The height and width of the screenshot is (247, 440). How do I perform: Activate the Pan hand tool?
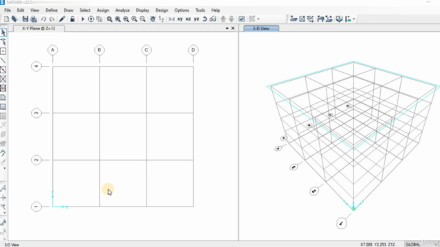click(x=153, y=19)
